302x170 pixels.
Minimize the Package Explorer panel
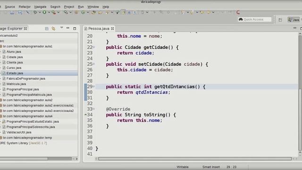coord(68,28)
